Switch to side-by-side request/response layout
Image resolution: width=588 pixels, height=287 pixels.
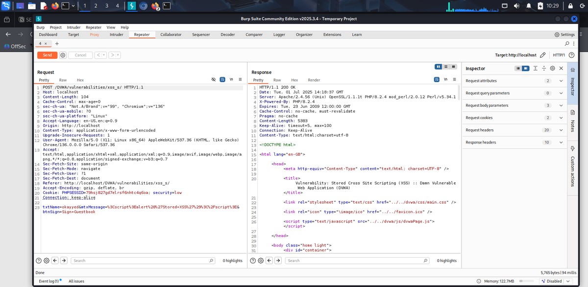tap(438, 66)
